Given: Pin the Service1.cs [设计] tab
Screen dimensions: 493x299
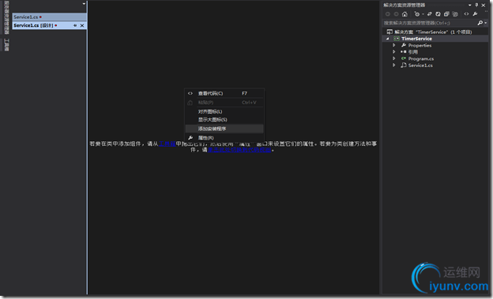Looking at the screenshot, I should [75, 25].
